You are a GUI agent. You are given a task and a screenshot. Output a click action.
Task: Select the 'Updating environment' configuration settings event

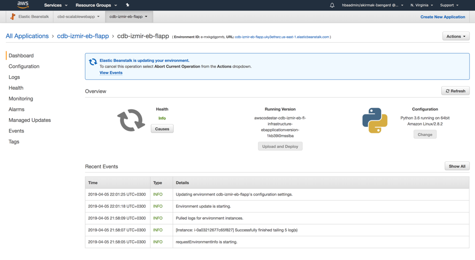pos(234,194)
